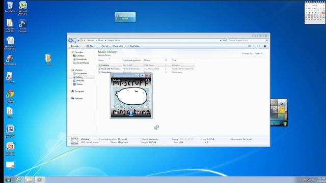
Task: Sort by Contributing artists column header
Action: (x=132, y=60)
